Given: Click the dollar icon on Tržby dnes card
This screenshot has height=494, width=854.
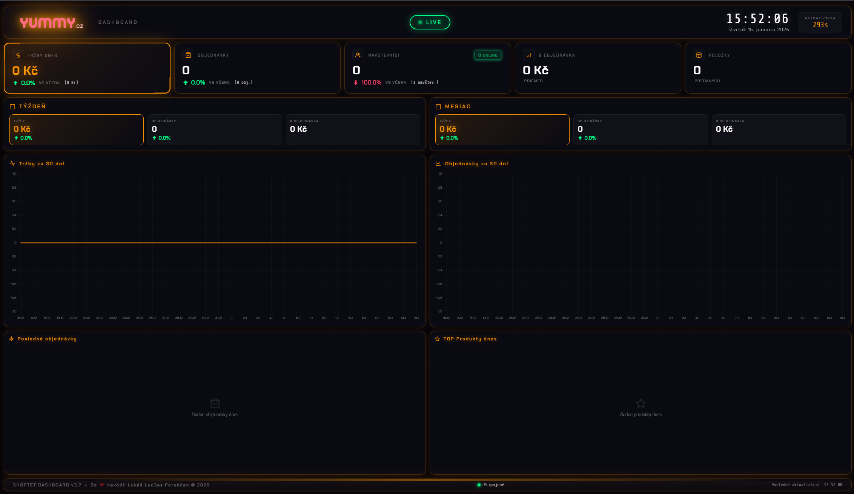Looking at the screenshot, I should click(18, 55).
